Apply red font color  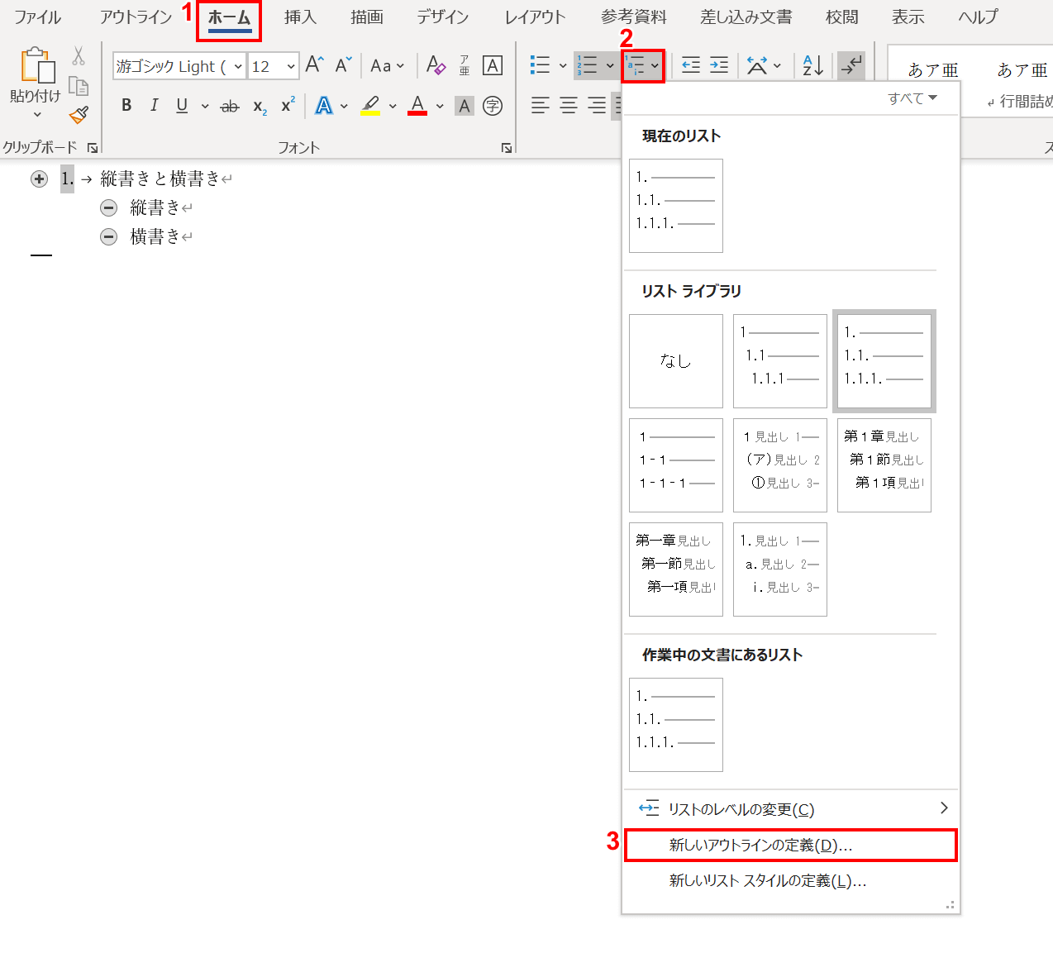coord(417,106)
